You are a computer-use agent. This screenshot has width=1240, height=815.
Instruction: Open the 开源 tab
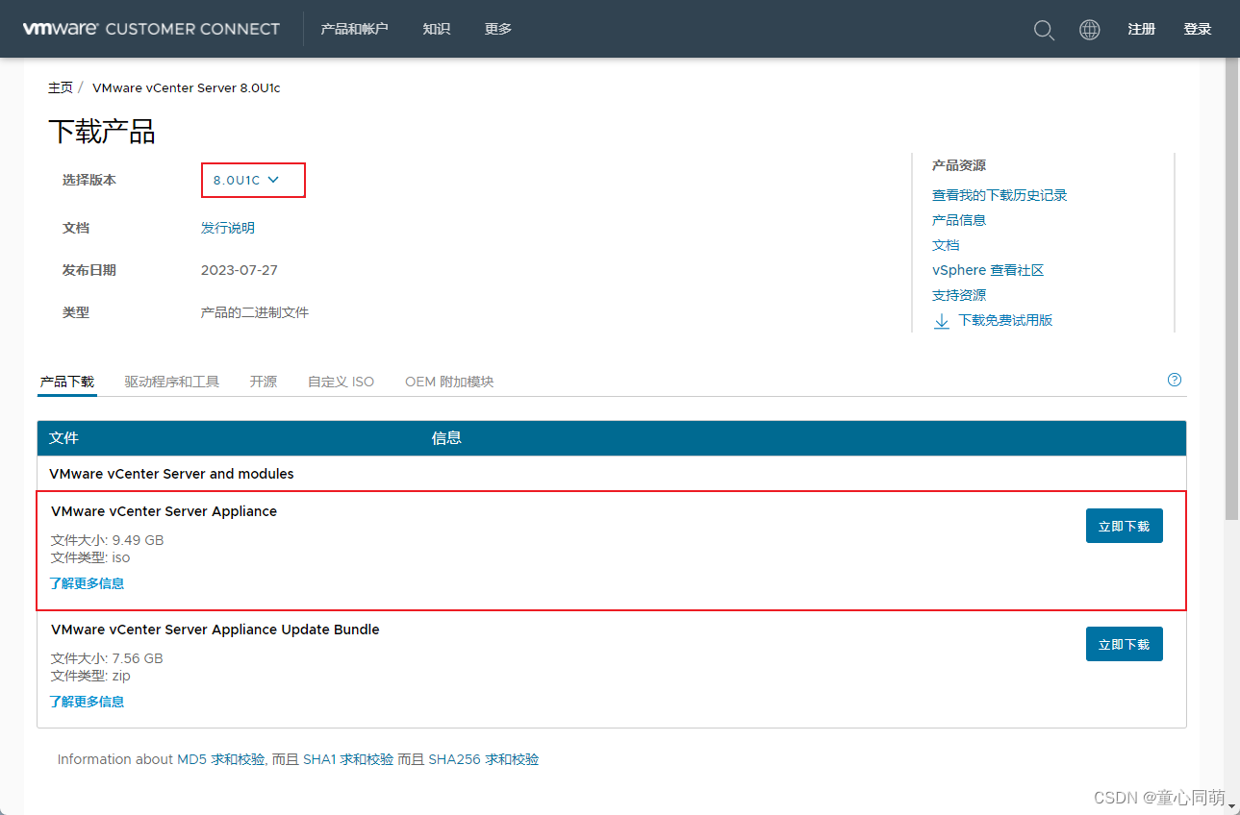263,381
